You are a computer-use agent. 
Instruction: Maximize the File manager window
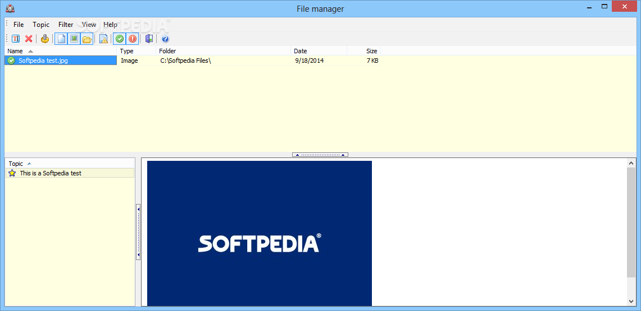point(604,7)
